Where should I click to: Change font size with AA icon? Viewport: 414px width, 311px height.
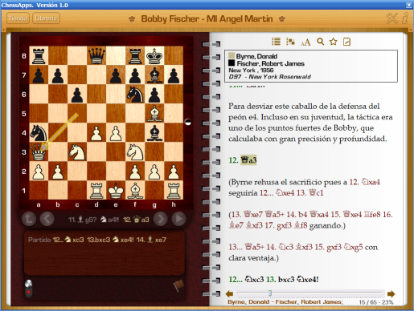coord(305,42)
